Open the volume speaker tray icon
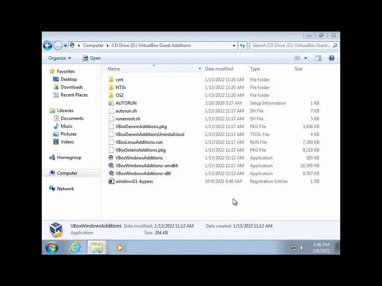The width and height of the screenshot is (382, 286). click(302, 248)
